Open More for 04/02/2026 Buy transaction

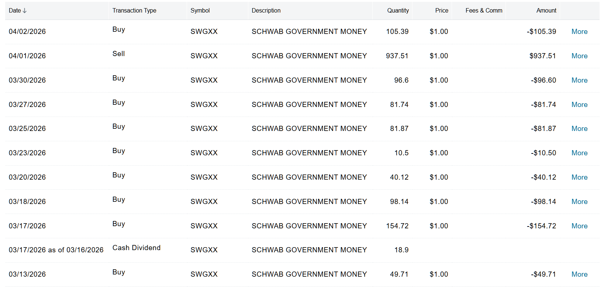pyautogui.click(x=579, y=32)
